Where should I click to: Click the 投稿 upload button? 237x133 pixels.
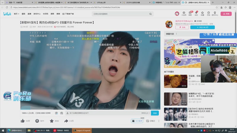pos(226,14)
